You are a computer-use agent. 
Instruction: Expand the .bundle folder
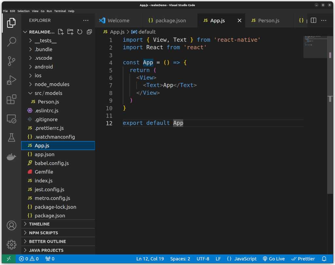click(x=58, y=49)
